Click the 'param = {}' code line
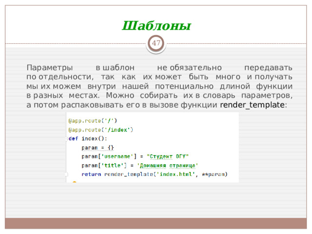This screenshot has width=312, height=234. [97, 148]
